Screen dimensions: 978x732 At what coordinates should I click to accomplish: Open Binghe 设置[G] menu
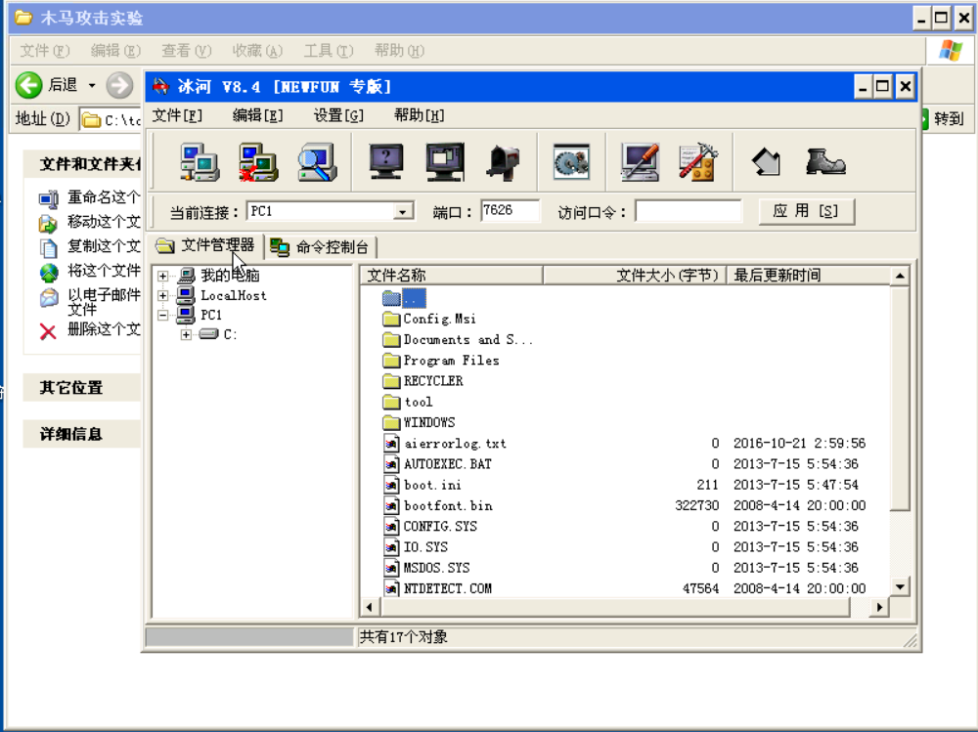point(338,115)
